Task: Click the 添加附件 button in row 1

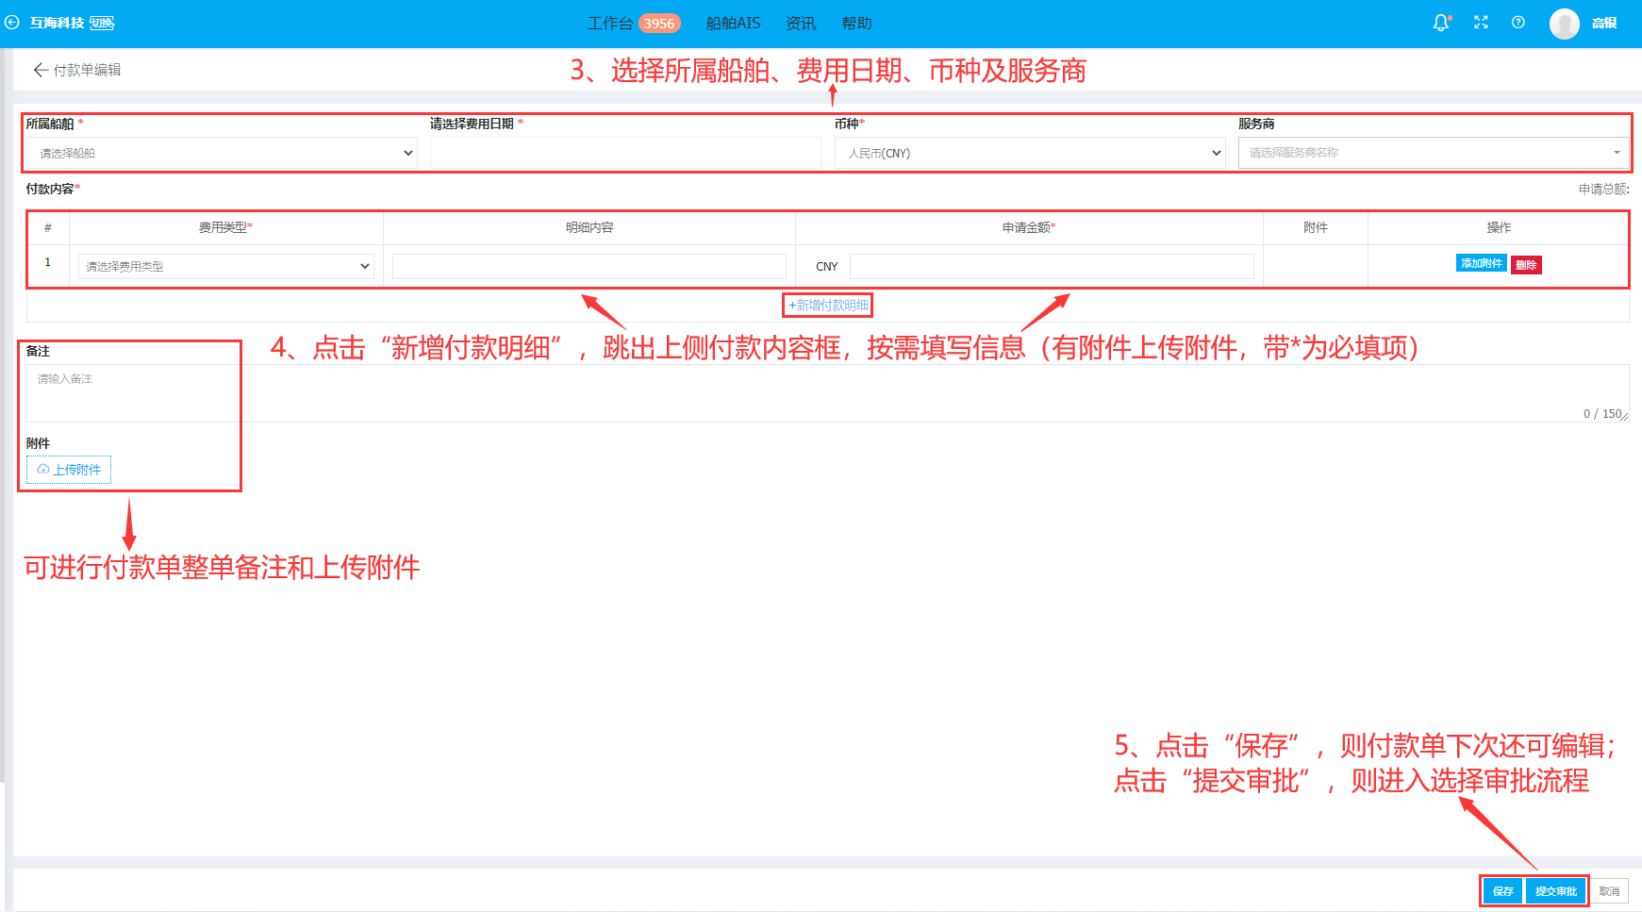Action: tap(1482, 263)
